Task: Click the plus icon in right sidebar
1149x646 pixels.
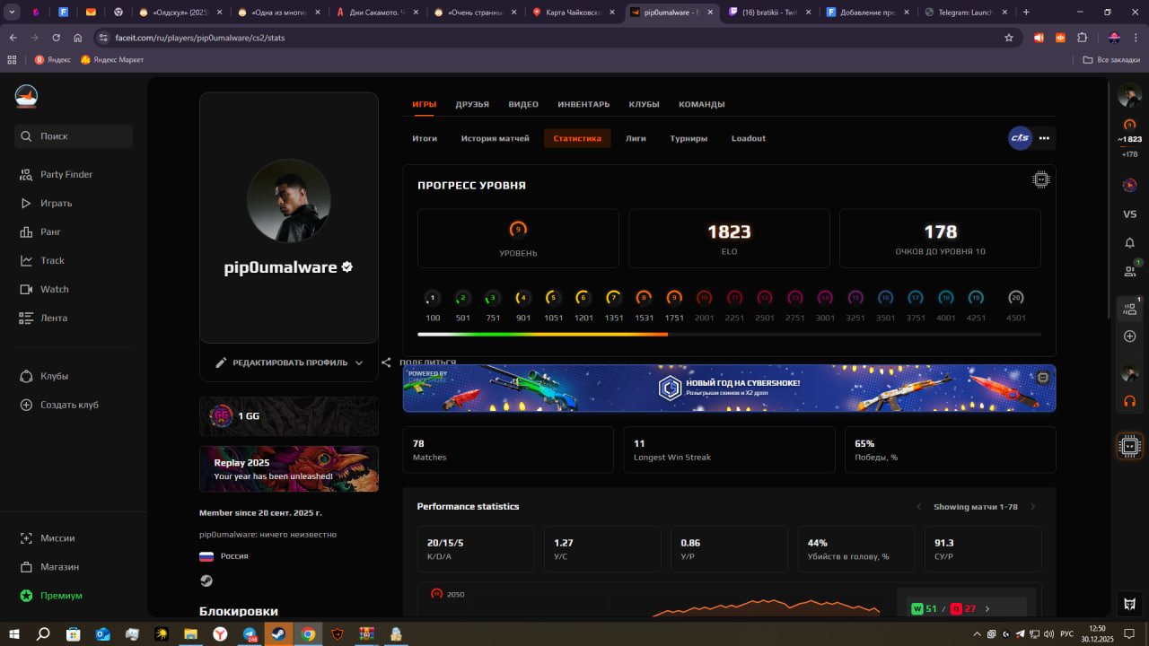Action: pyautogui.click(x=1129, y=336)
